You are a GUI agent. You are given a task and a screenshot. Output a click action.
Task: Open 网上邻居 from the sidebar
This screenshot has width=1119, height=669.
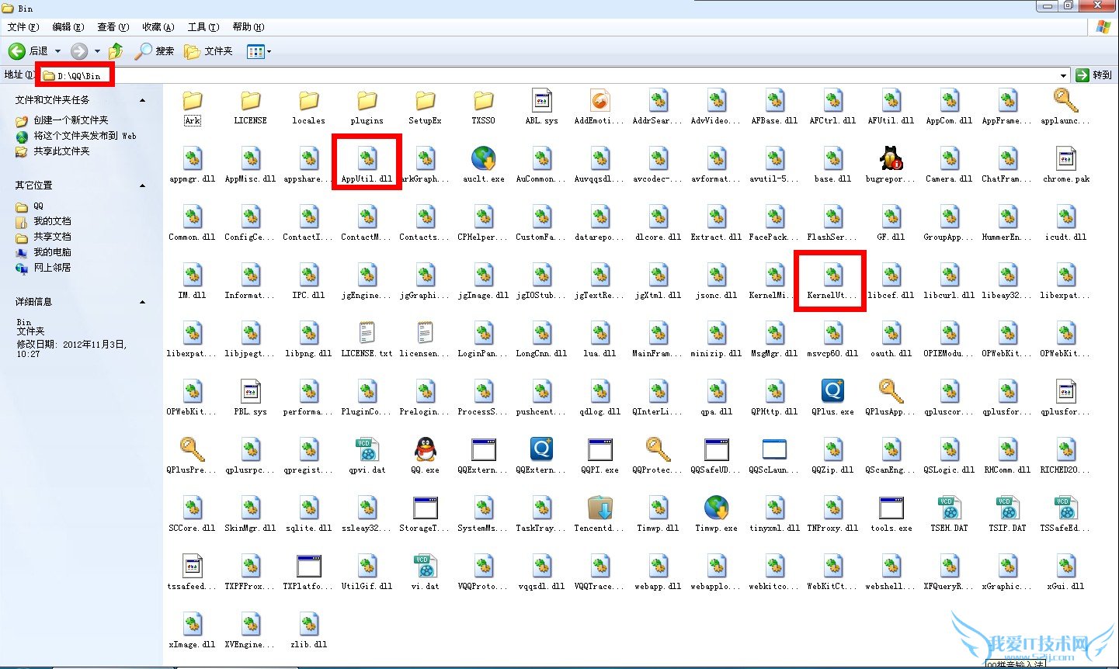tap(52, 268)
